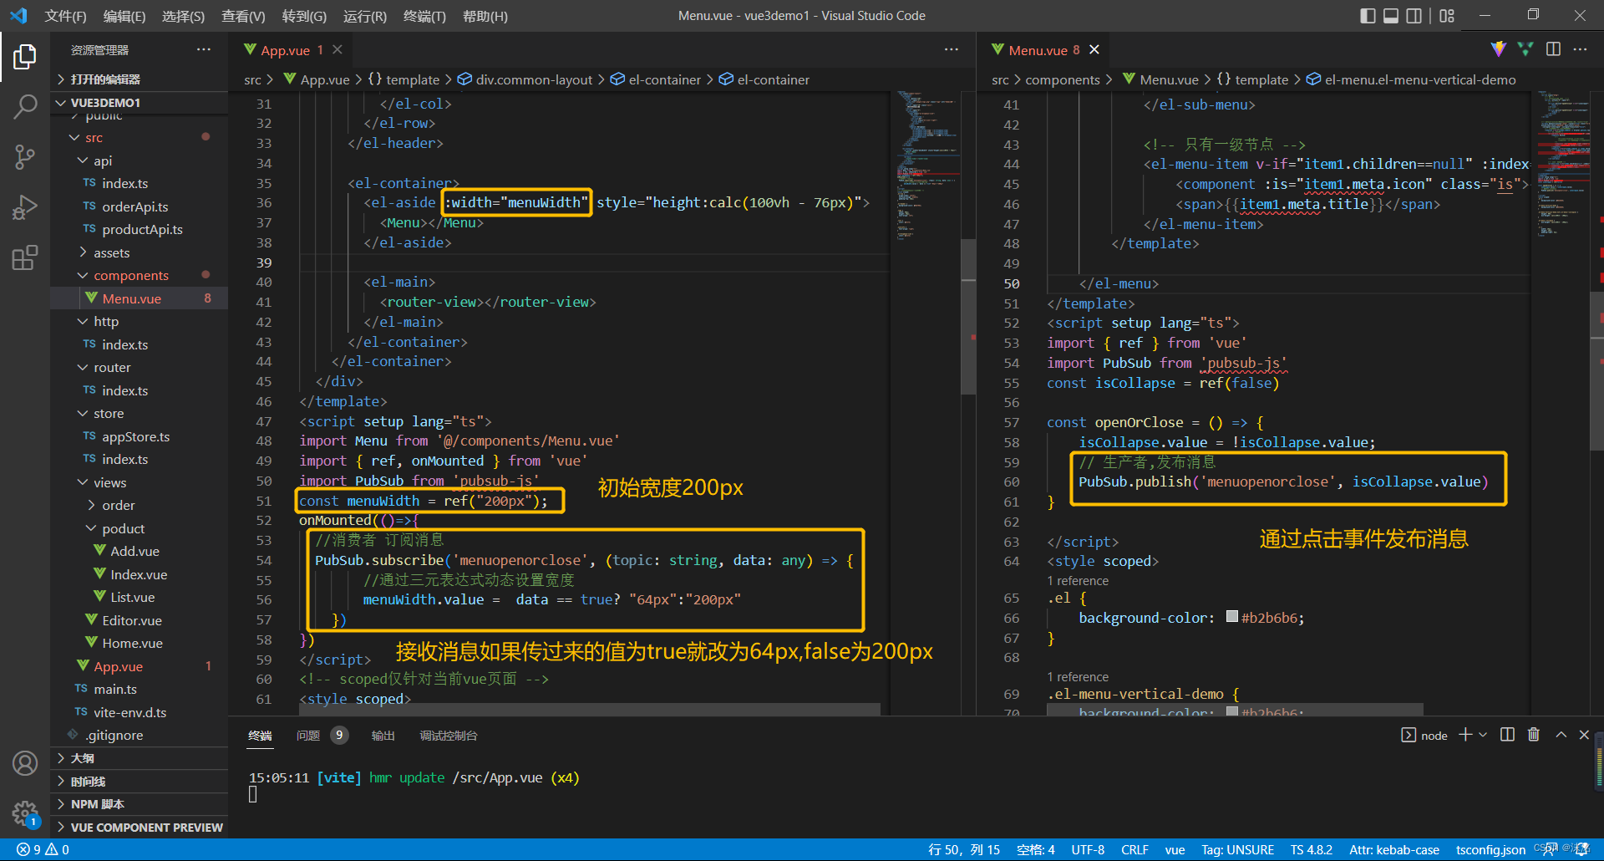
Task: Switch to the App.vue tab
Action: (x=287, y=49)
